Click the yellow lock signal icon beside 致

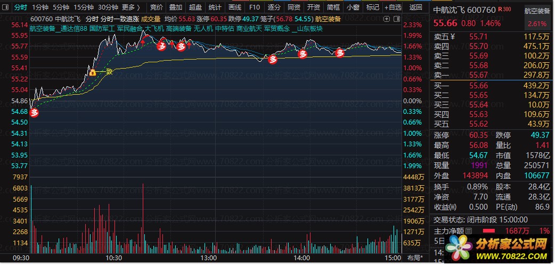tap(93, 72)
